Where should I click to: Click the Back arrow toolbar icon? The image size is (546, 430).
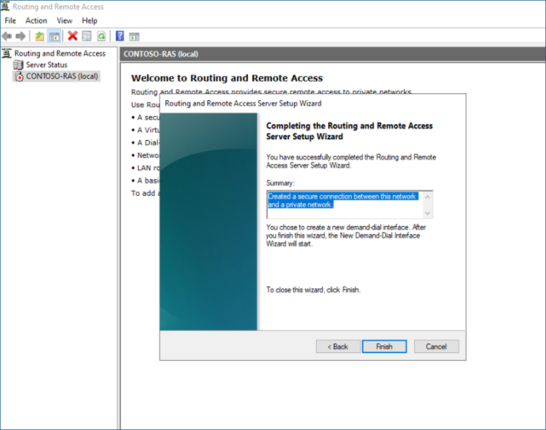[x=7, y=36]
